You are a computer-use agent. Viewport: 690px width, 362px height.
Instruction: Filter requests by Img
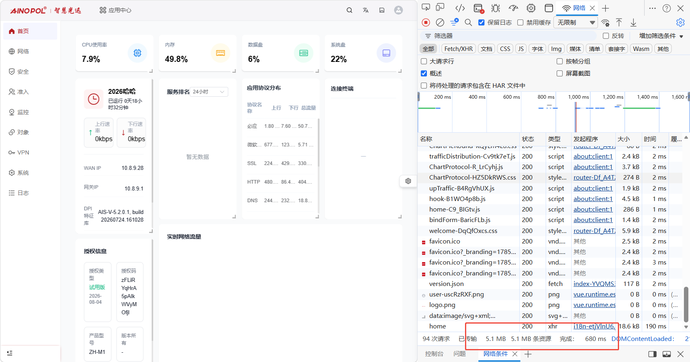(556, 49)
